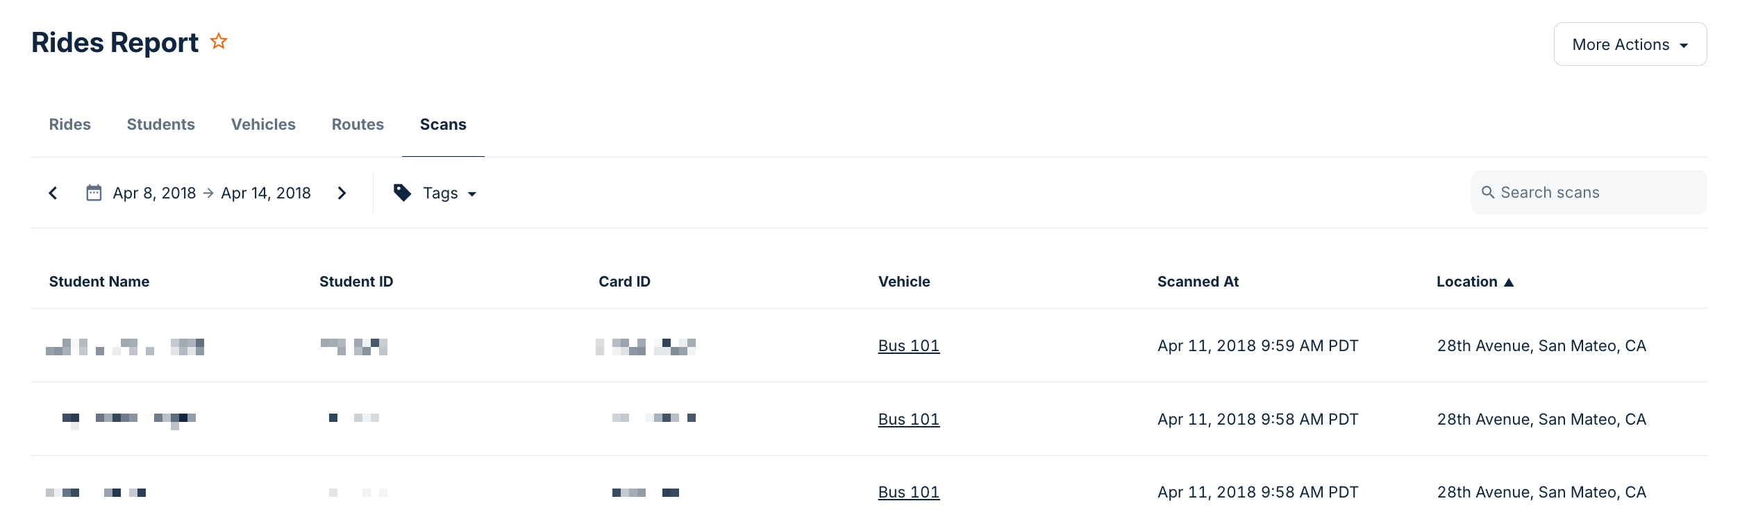This screenshot has height=526, width=1740.
Task: Click the Location sort arrow indicator
Action: tap(1509, 282)
